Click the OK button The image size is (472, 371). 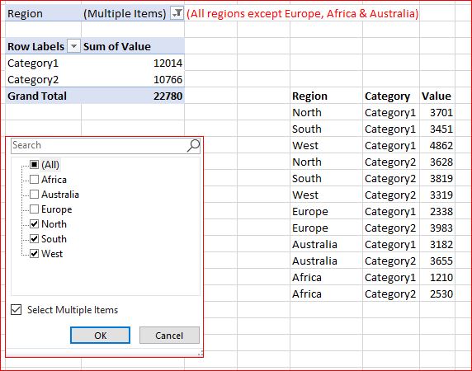[100, 336]
